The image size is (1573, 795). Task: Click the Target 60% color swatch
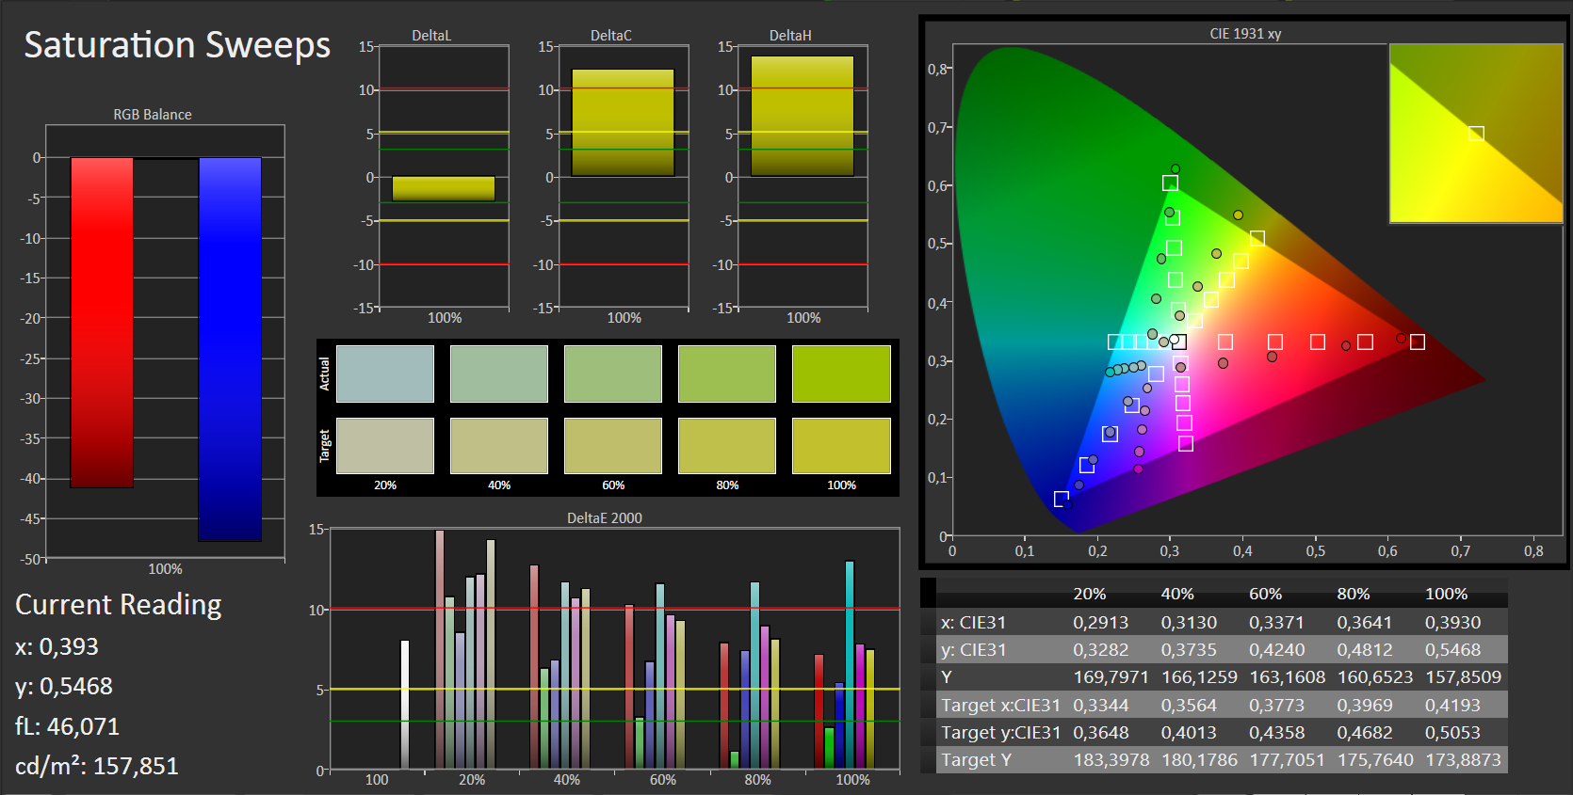click(x=613, y=446)
